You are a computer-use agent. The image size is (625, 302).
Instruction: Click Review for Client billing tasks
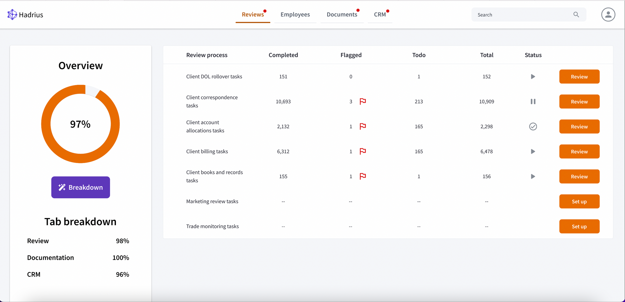coord(579,151)
